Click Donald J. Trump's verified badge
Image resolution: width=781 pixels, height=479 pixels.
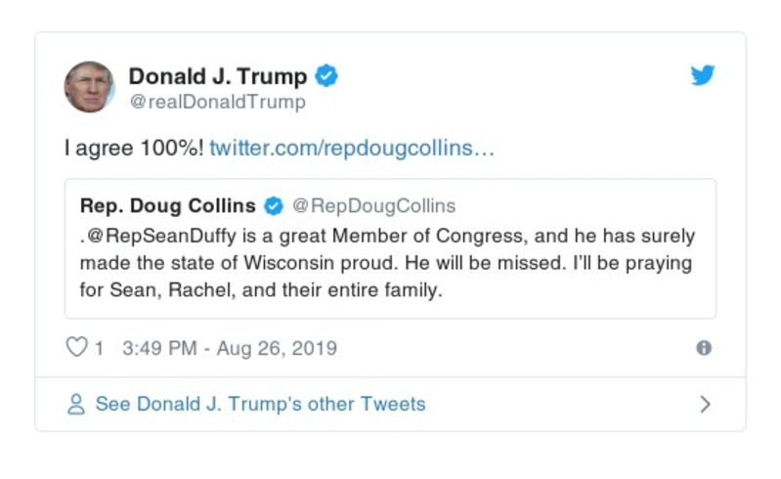(x=327, y=76)
